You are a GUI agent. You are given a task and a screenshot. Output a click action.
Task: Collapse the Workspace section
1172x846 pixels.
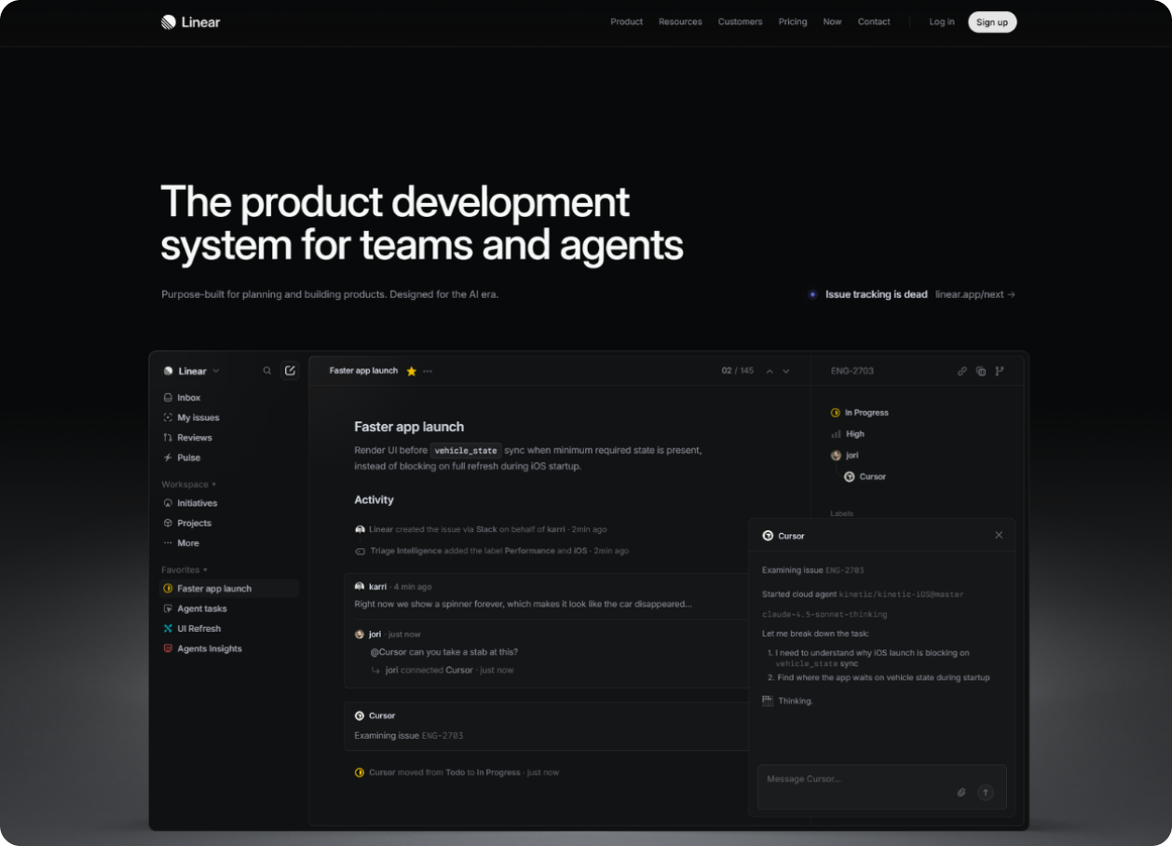point(188,484)
